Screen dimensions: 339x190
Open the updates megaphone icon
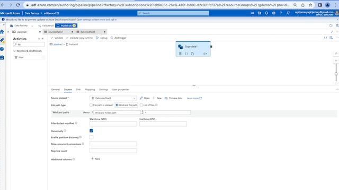[252, 13]
